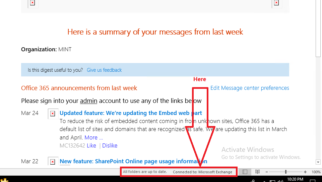This screenshot has height=182, width=322.
Task: Click blocked image placeholder beside Mar 24 item
Action: coord(53,114)
